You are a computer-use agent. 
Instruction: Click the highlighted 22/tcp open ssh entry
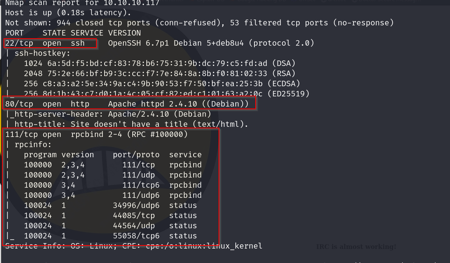[50, 43]
